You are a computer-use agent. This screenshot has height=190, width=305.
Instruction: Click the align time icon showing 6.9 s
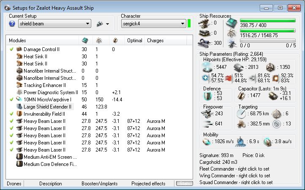click(x=240, y=142)
